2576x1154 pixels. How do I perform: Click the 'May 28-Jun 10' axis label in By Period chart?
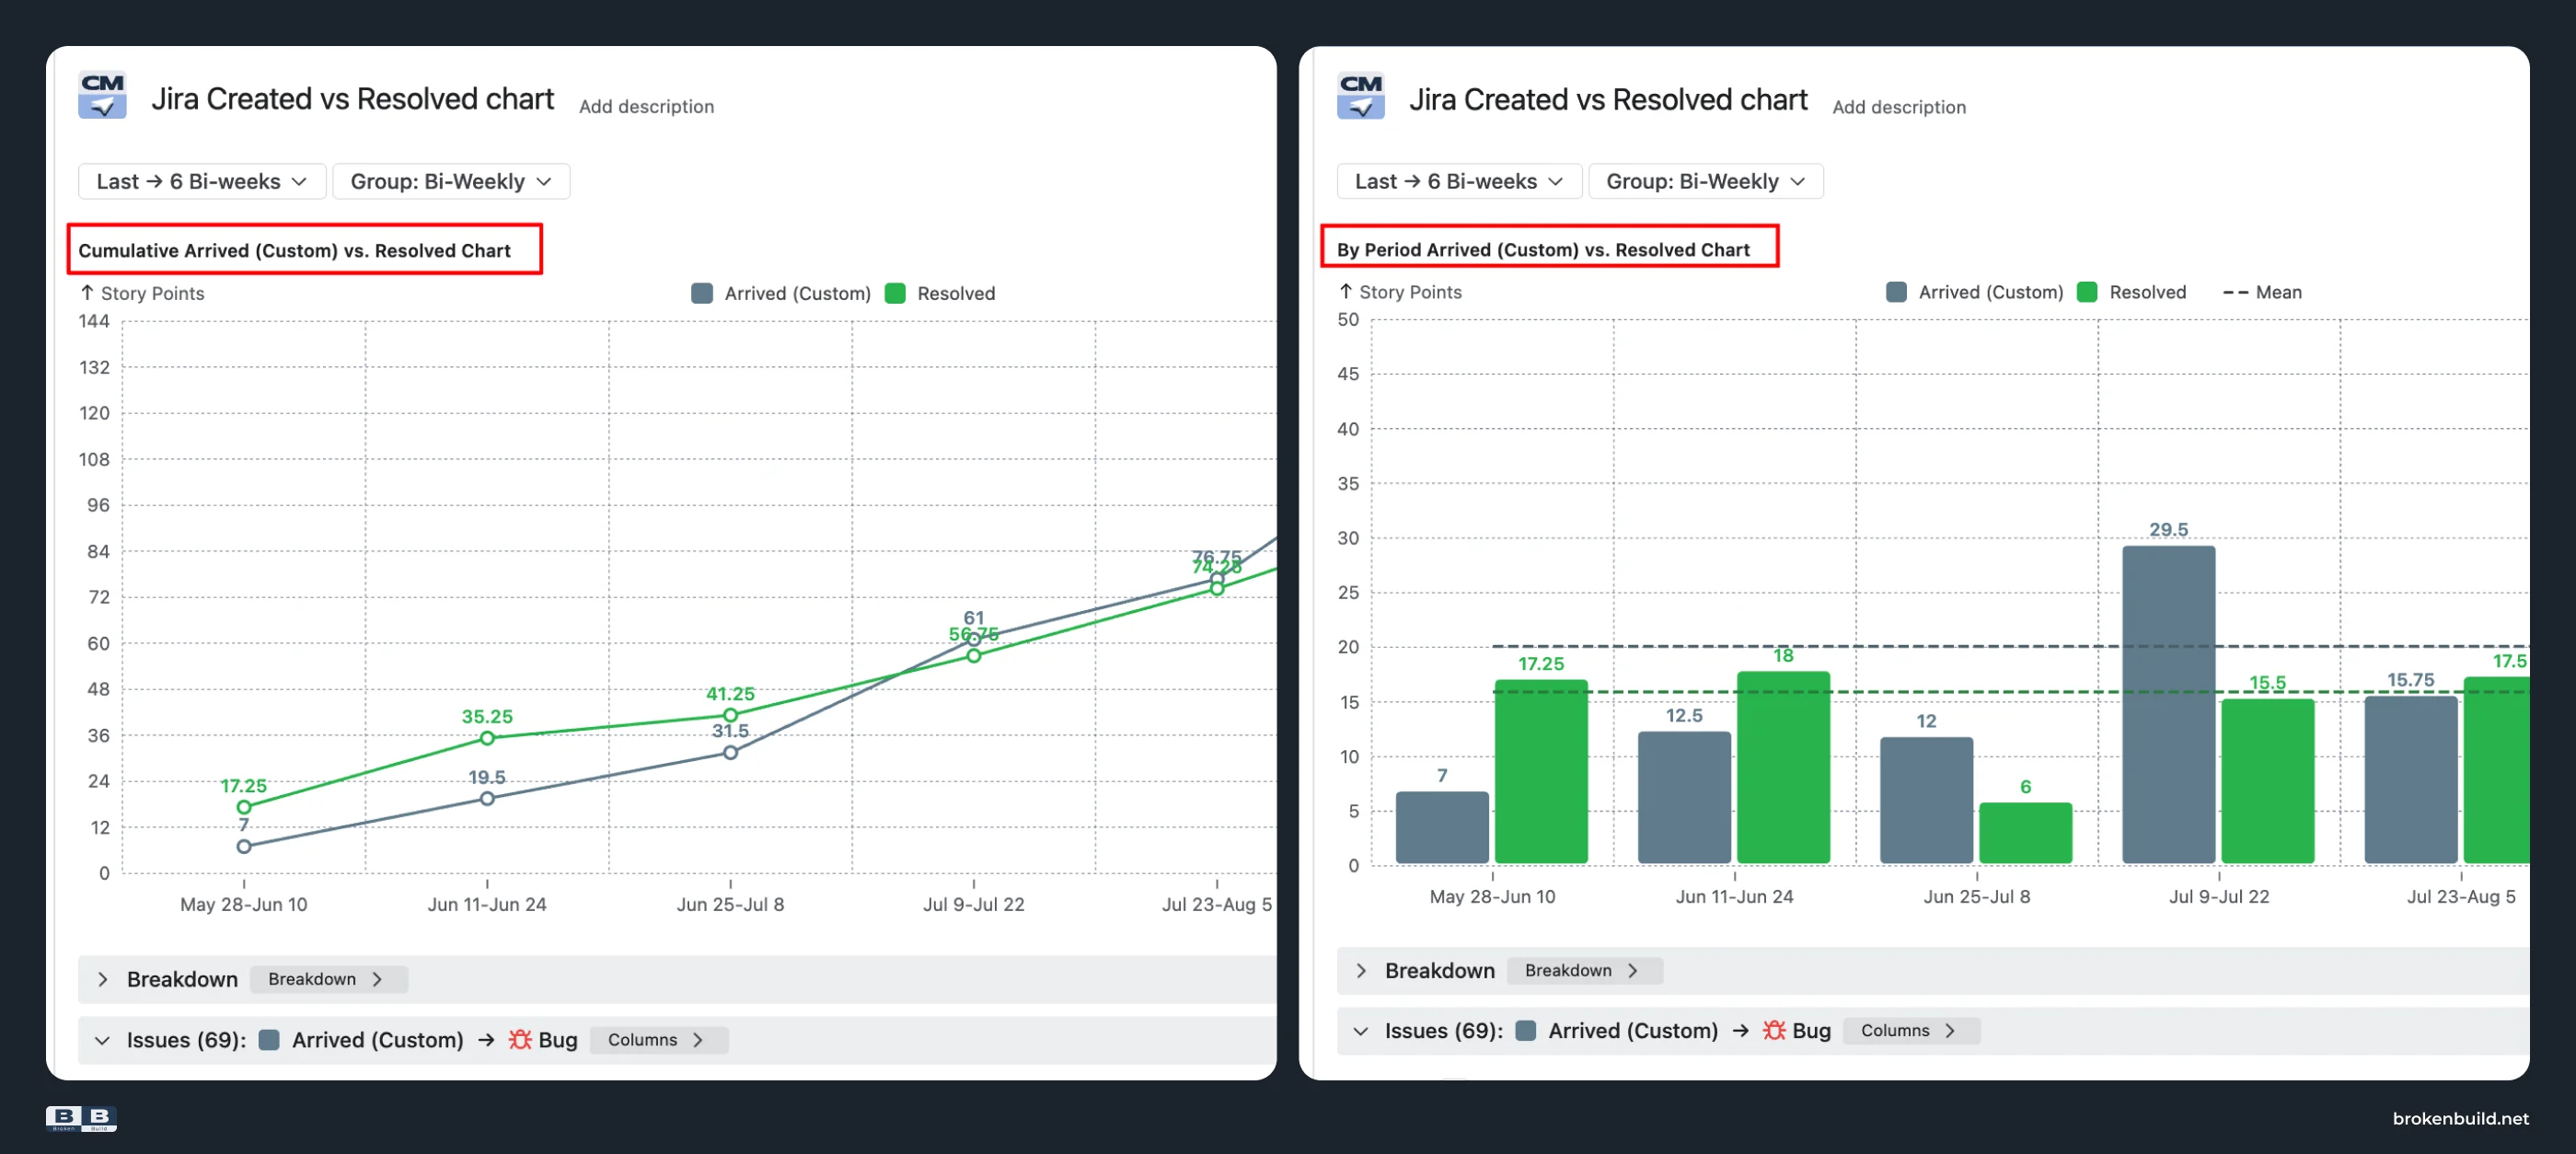click(x=1492, y=896)
